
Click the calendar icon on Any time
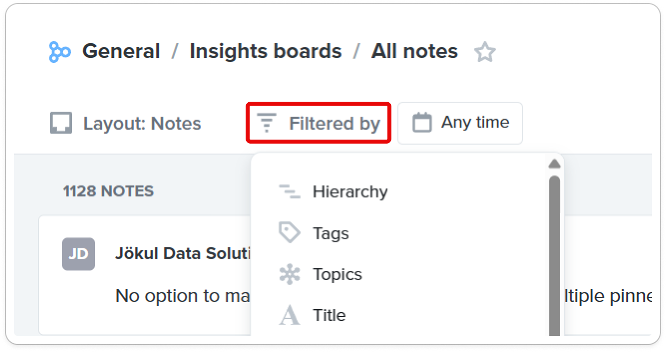tap(422, 123)
